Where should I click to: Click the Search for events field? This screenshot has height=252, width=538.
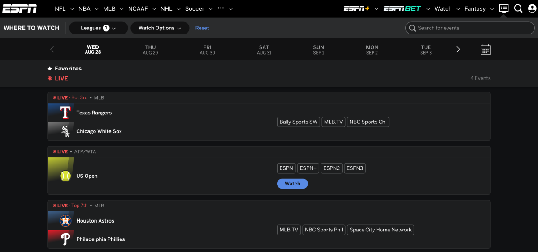tap(470, 28)
